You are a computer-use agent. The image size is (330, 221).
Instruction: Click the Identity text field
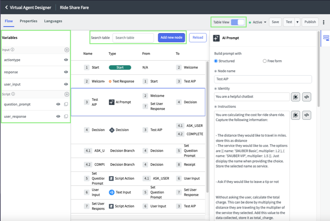click(x=252, y=97)
